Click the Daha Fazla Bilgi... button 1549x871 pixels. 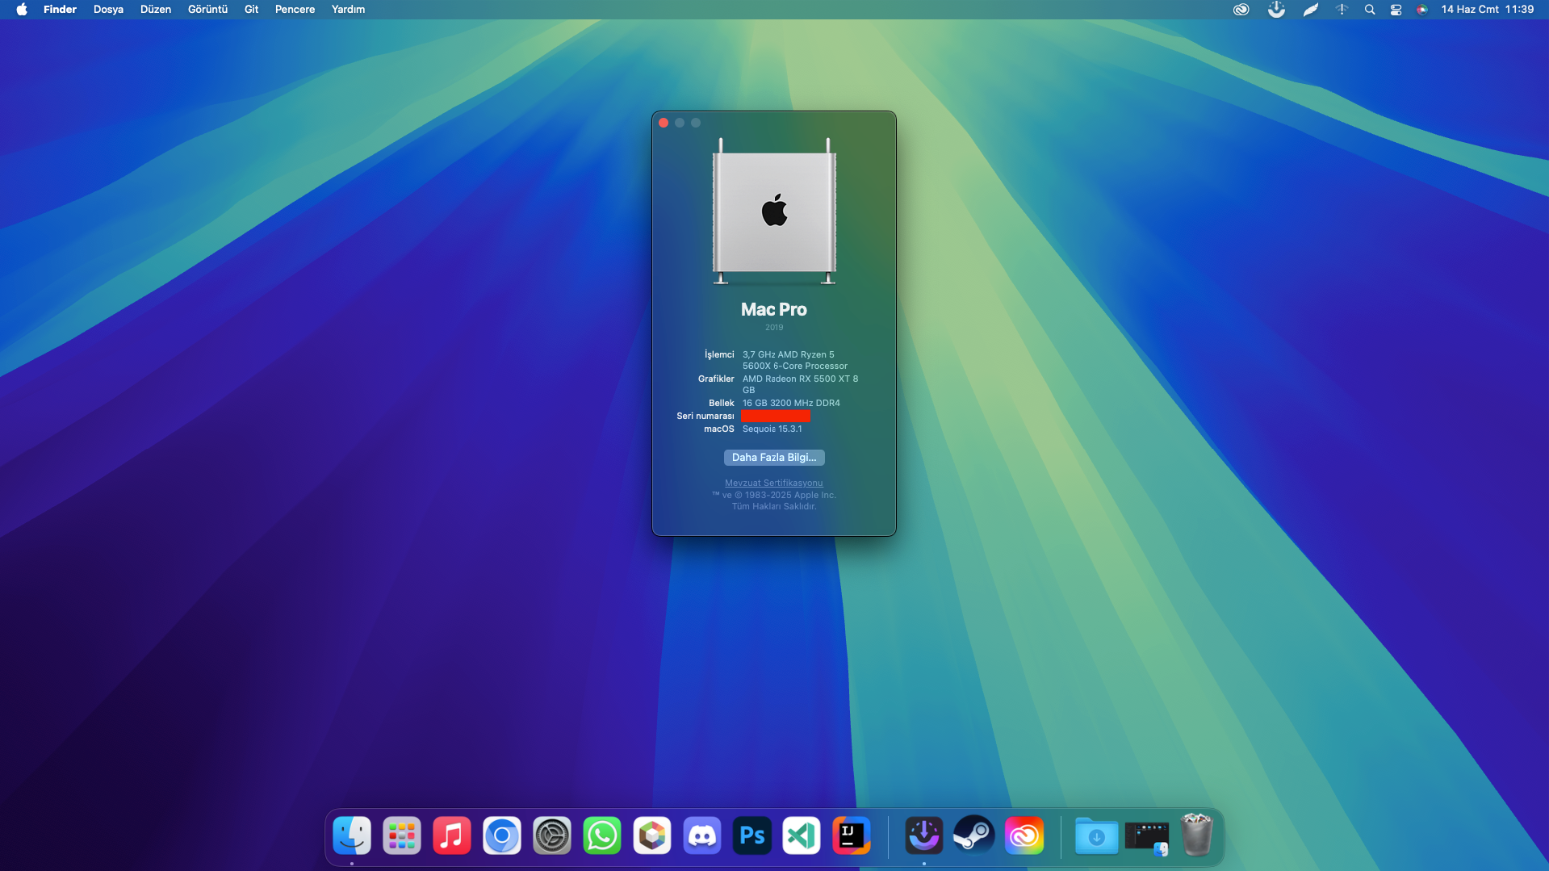(774, 458)
